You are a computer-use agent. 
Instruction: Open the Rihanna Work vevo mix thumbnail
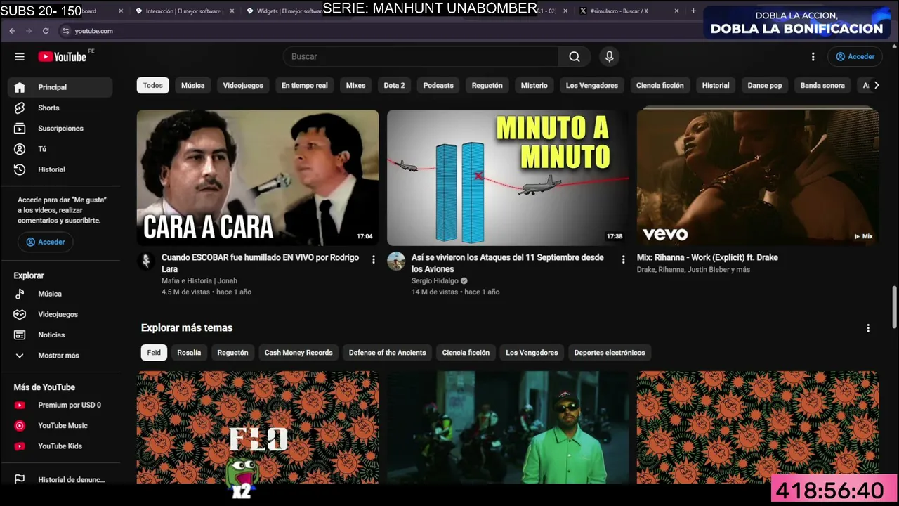[758, 177]
